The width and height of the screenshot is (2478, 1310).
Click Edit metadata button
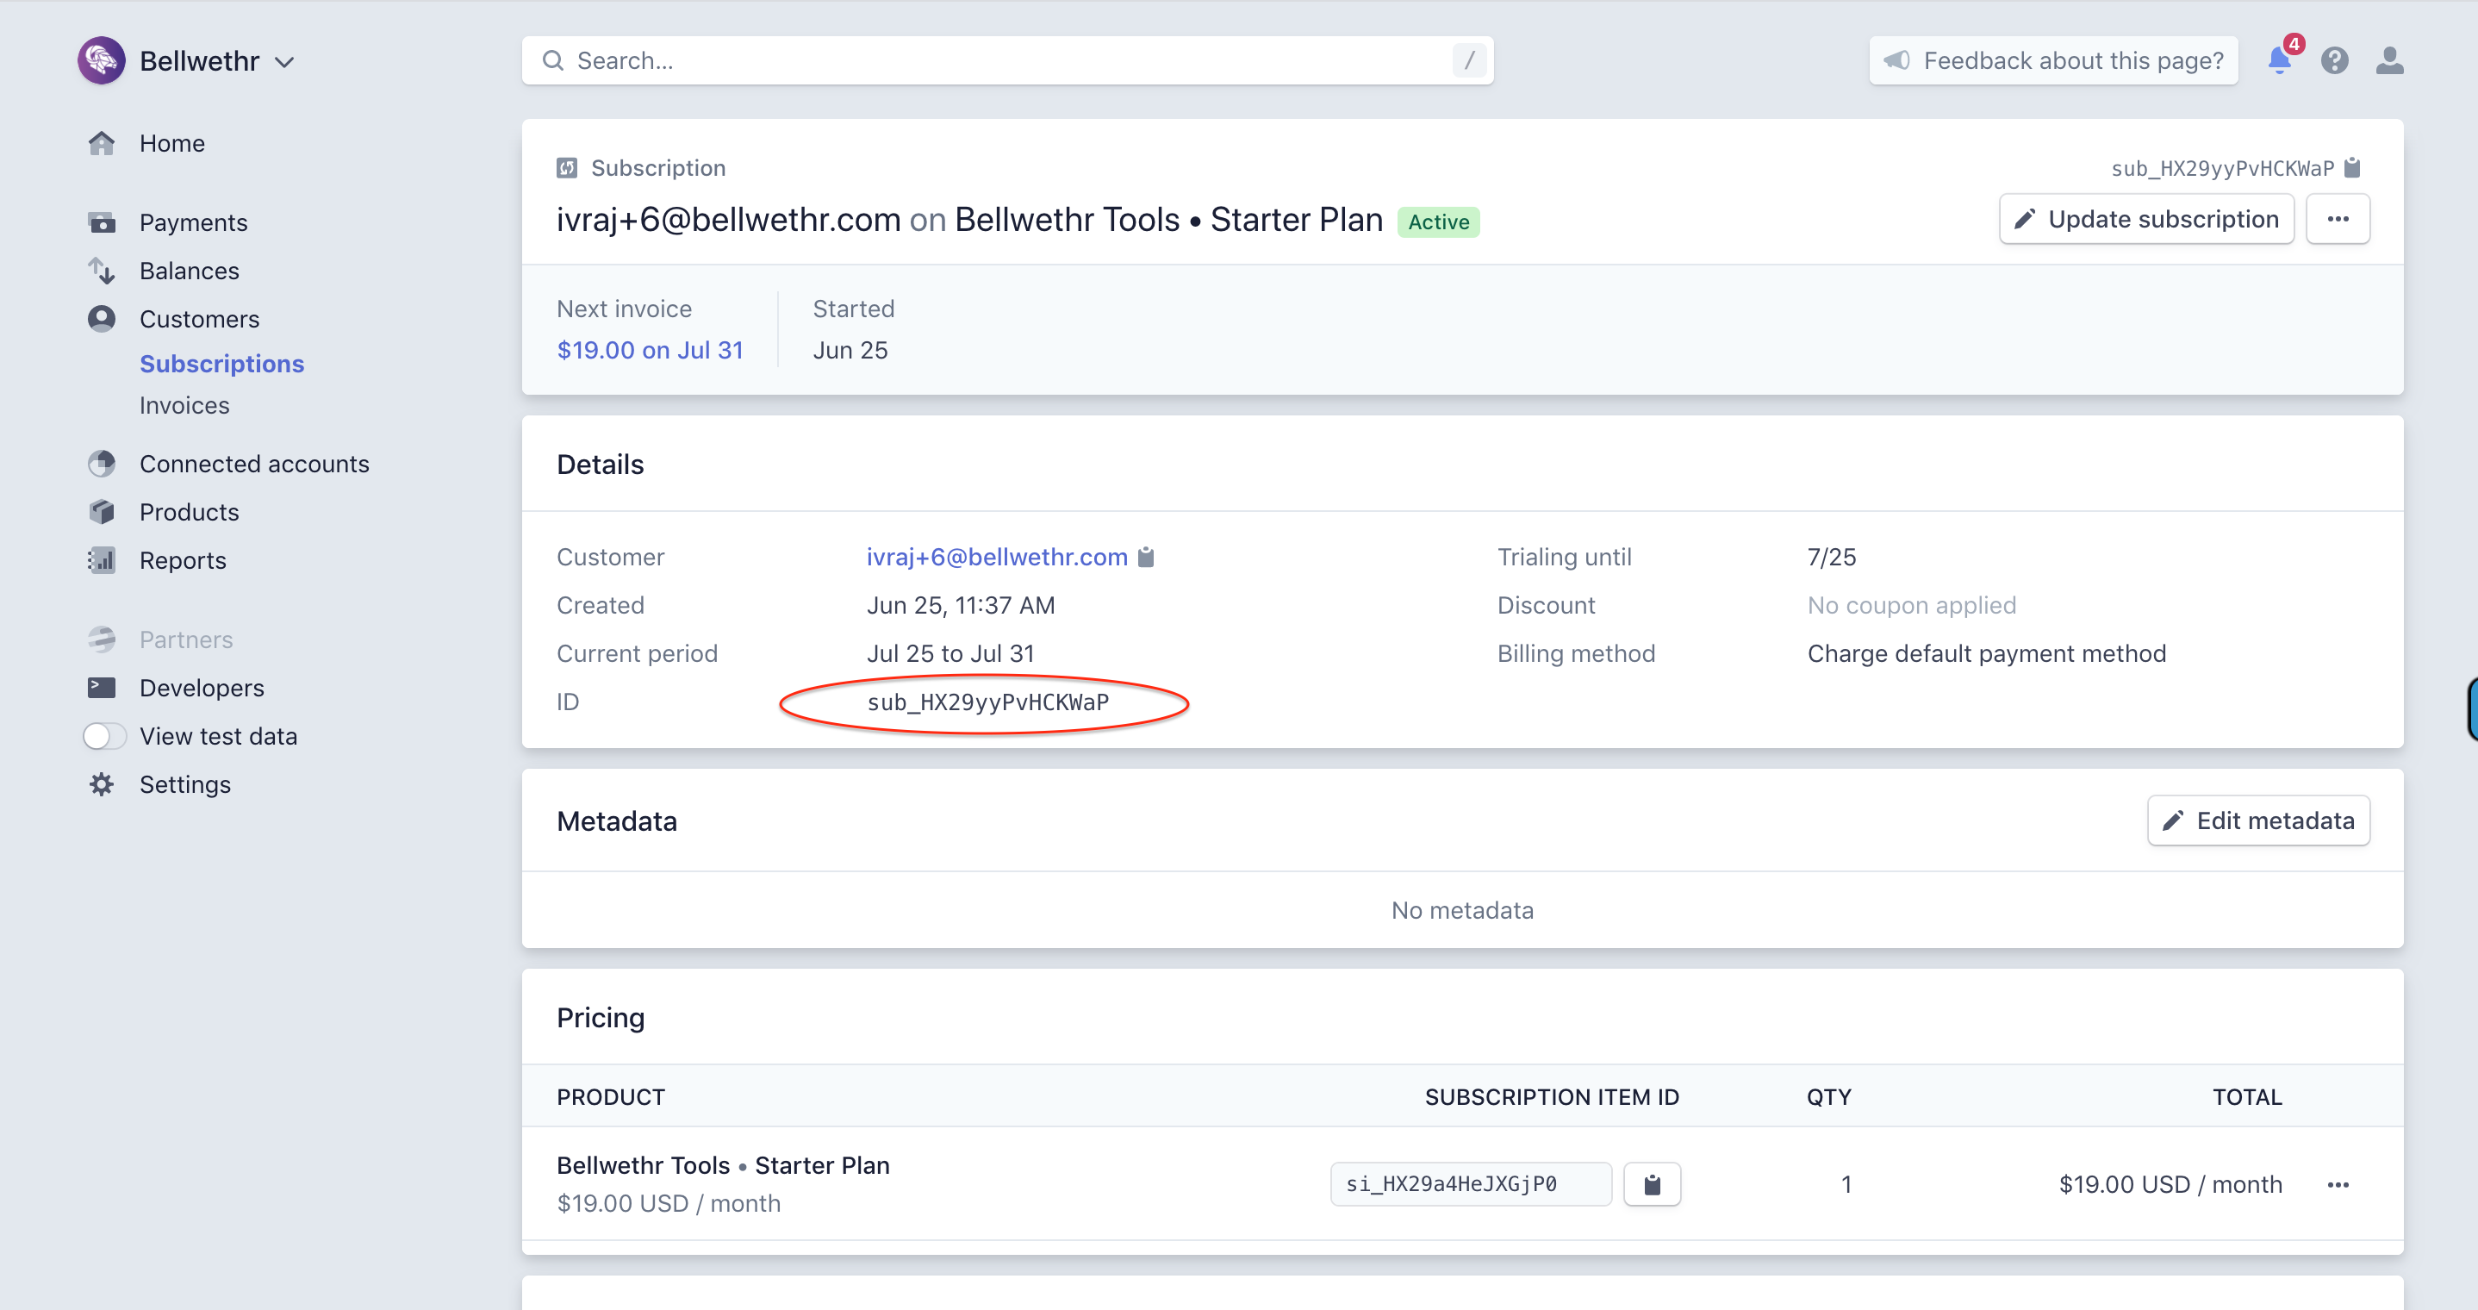2258,820
